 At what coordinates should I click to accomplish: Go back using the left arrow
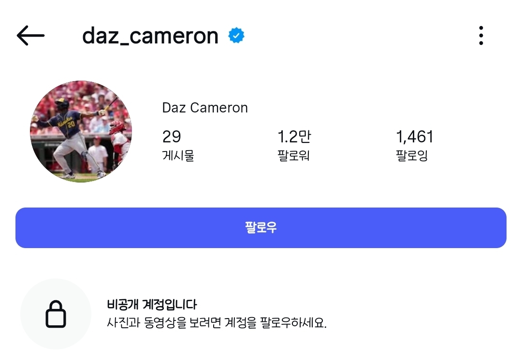(30, 36)
